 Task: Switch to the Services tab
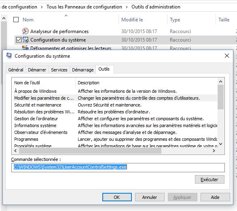coord(59,70)
